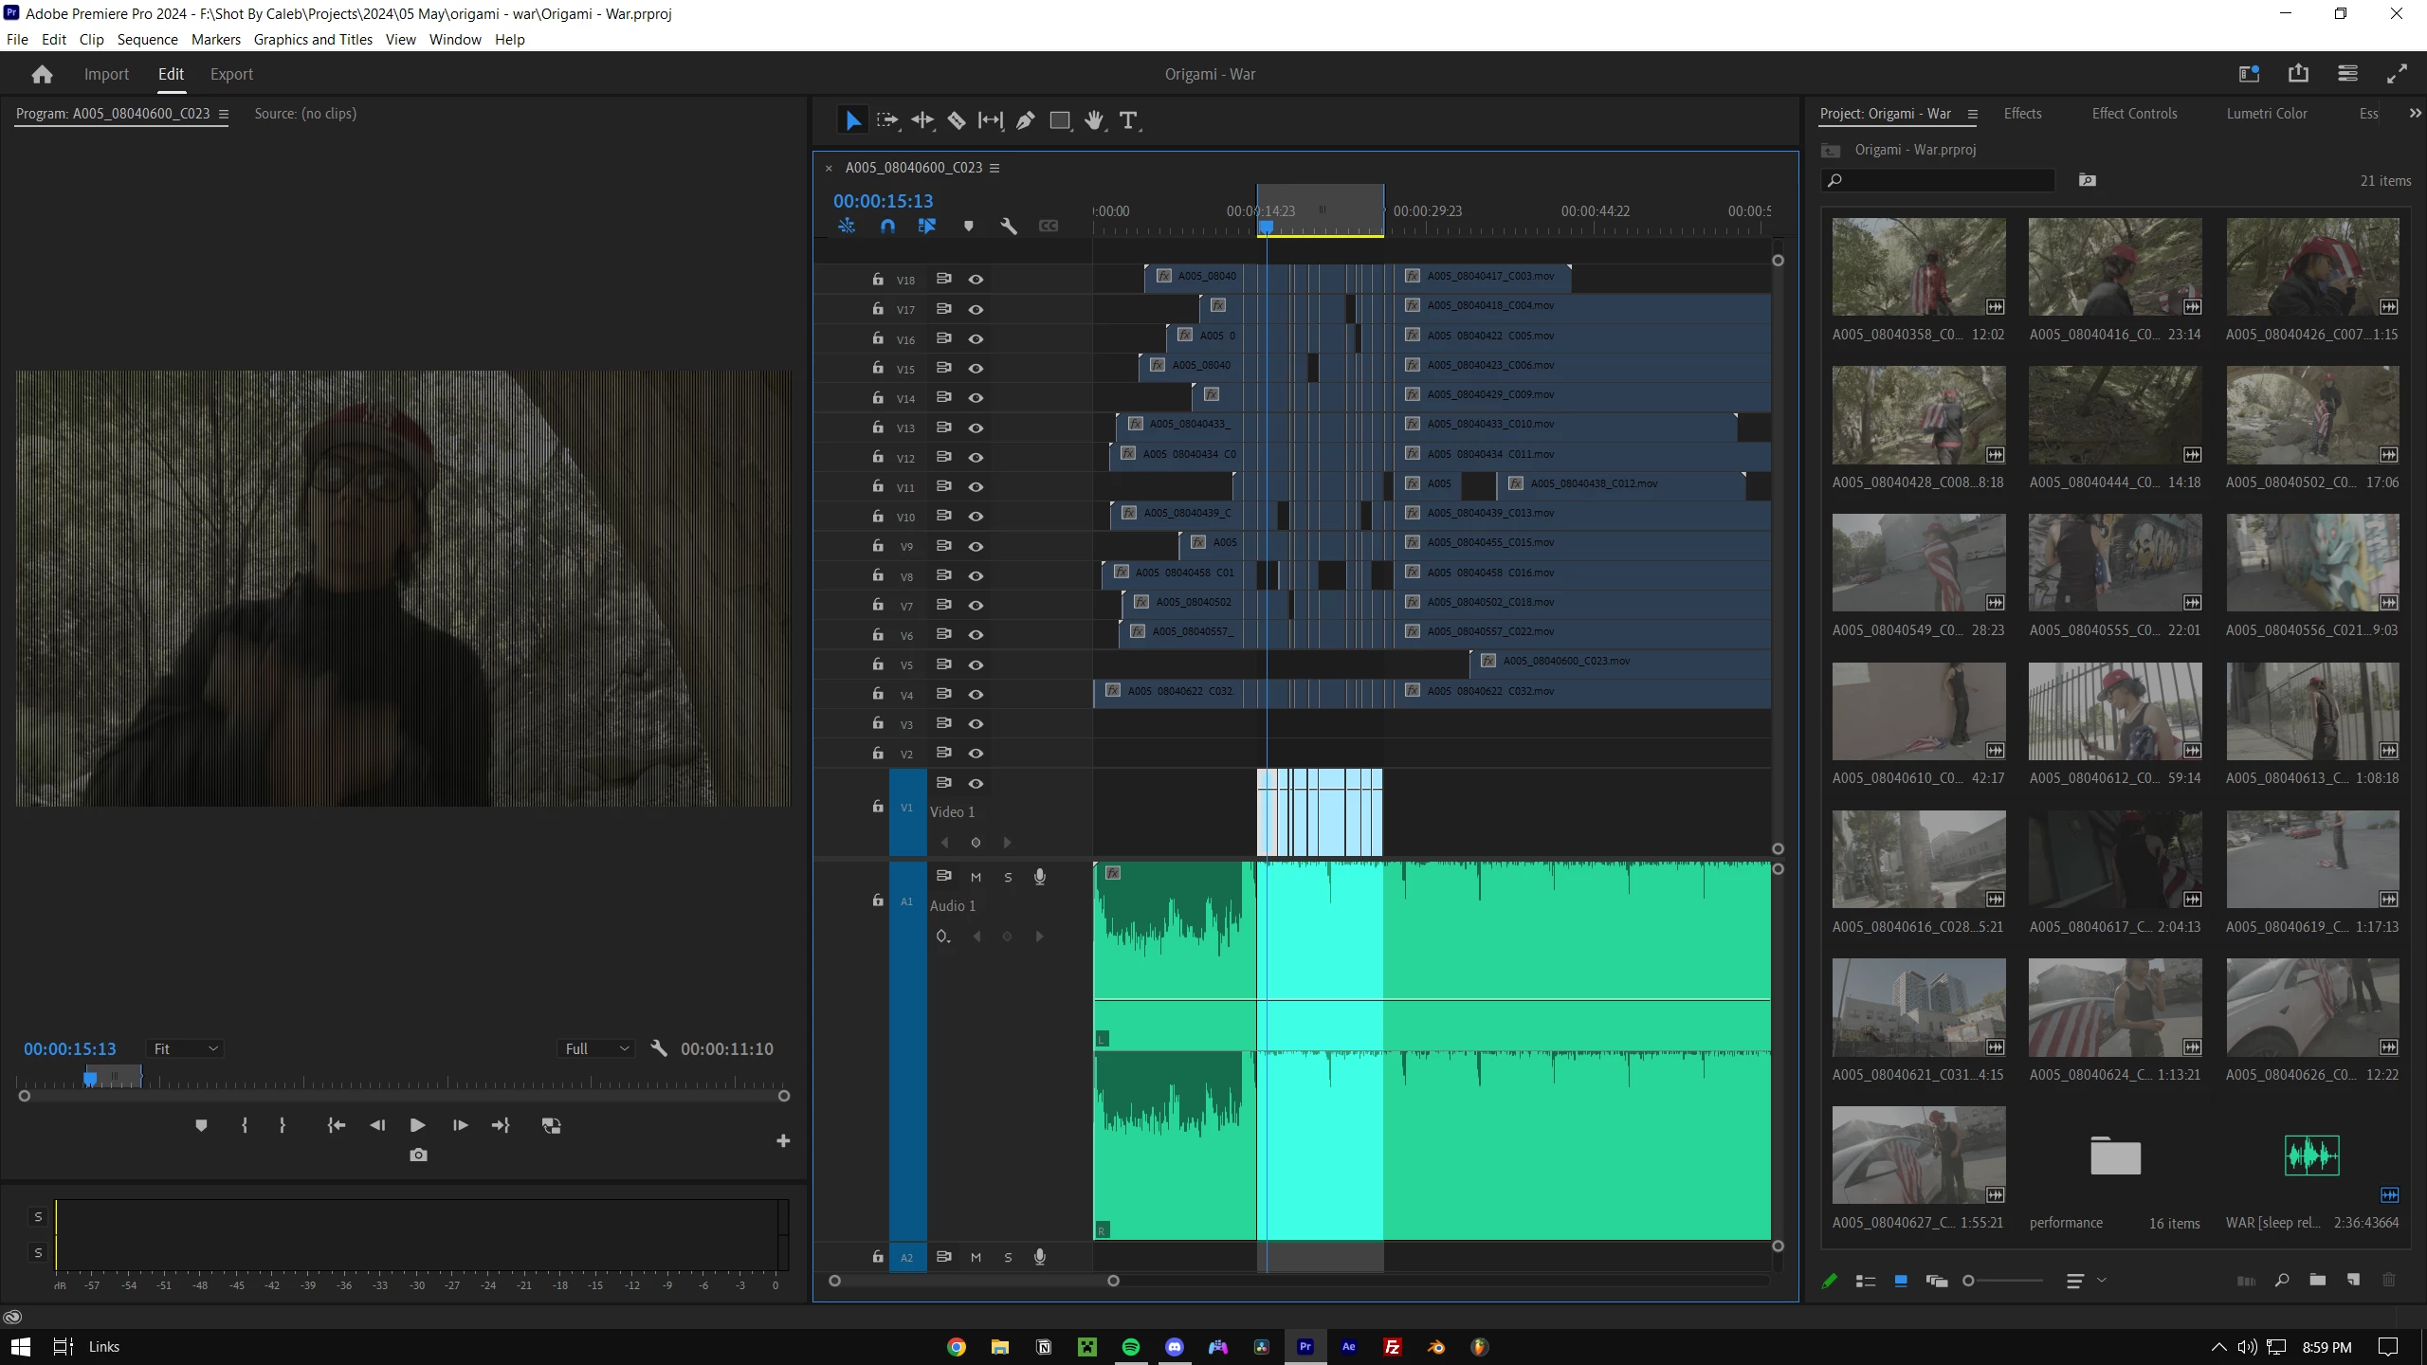This screenshot has width=2427, height=1365.
Task: Select the Pen tool
Action: (x=1025, y=120)
